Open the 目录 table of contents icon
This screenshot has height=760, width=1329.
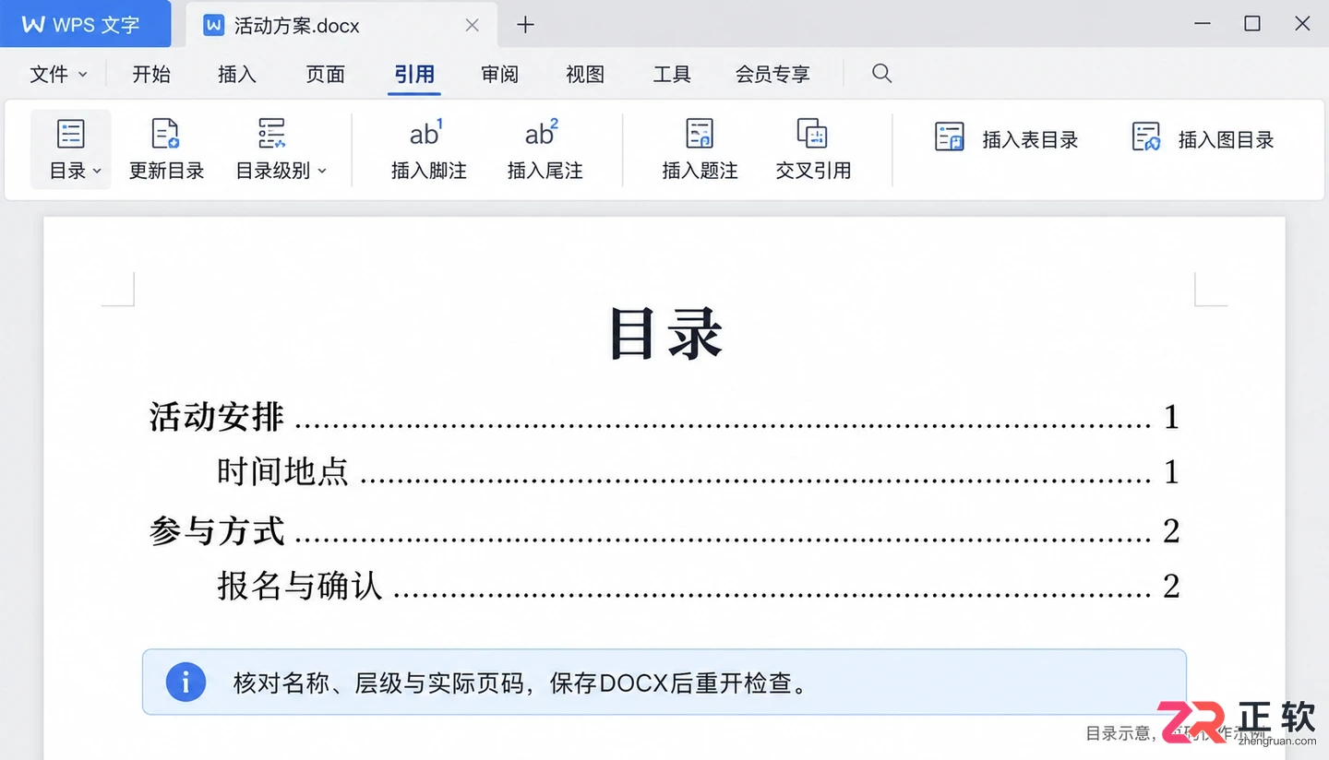point(70,134)
